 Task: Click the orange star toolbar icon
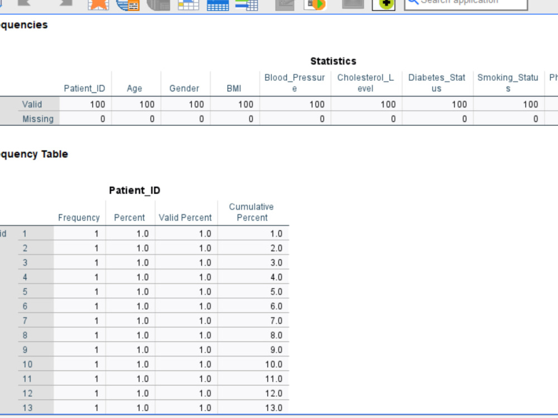(x=98, y=4)
